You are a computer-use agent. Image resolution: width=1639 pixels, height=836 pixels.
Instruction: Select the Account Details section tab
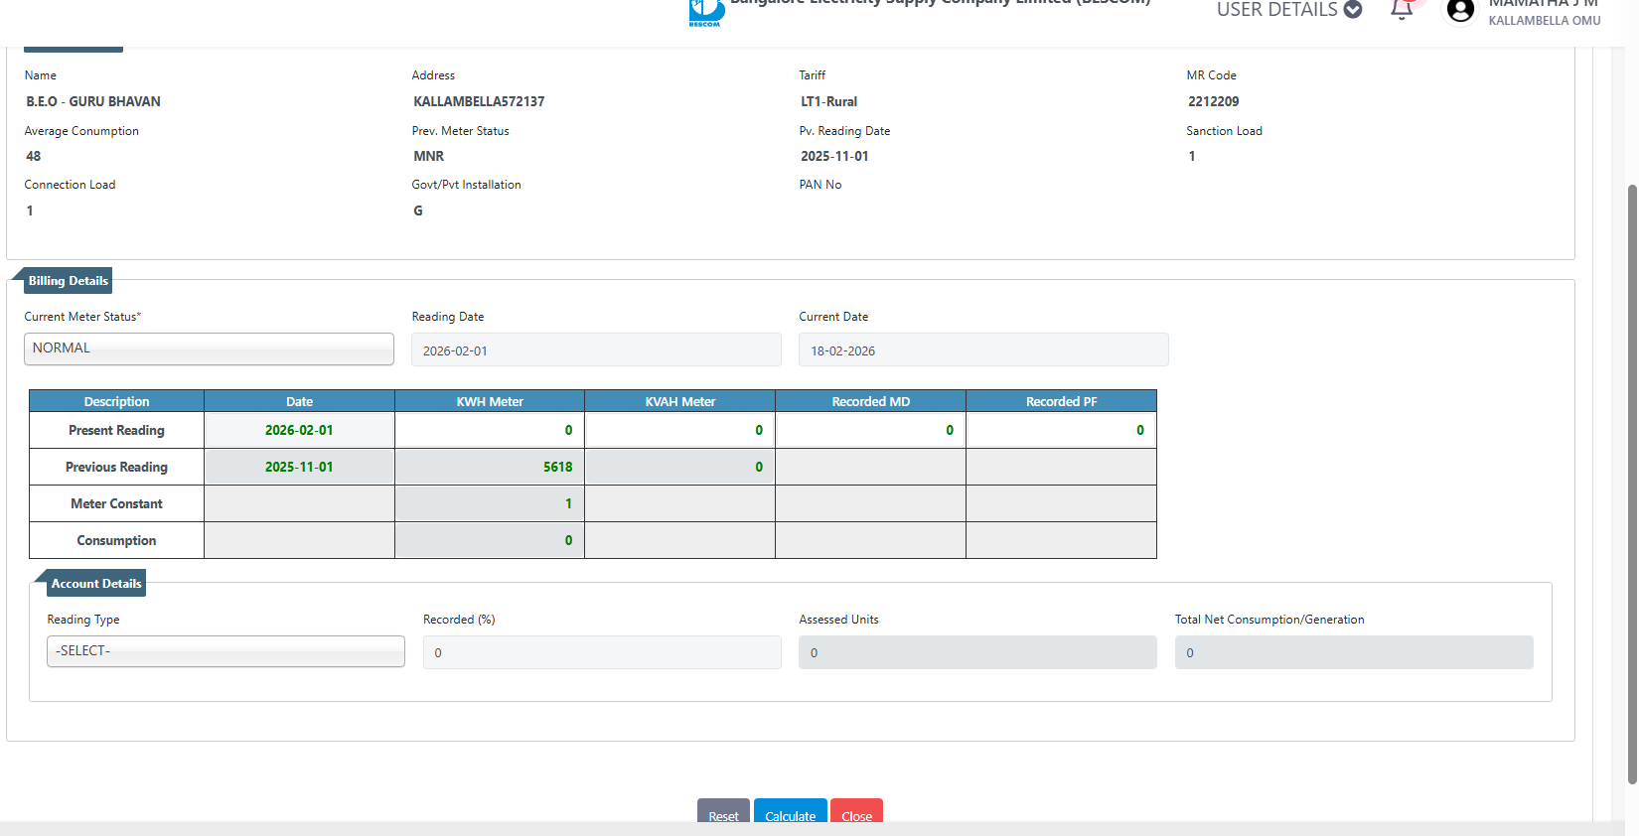(95, 584)
